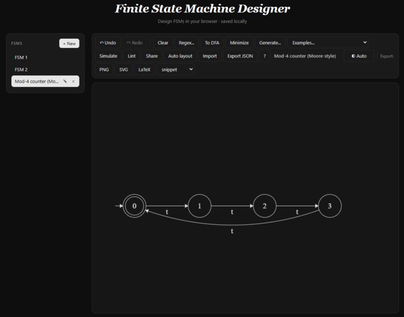Start Simulate mode
The height and width of the screenshot is (317, 404).
[x=108, y=56]
